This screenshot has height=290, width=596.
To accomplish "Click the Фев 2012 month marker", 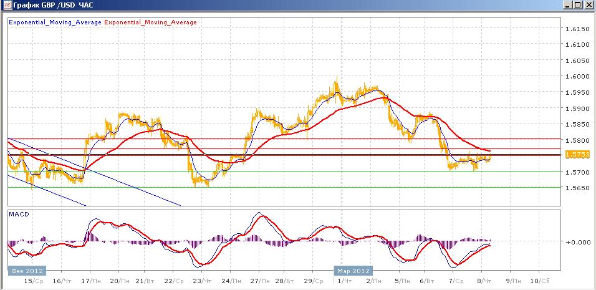I will (x=27, y=271).
